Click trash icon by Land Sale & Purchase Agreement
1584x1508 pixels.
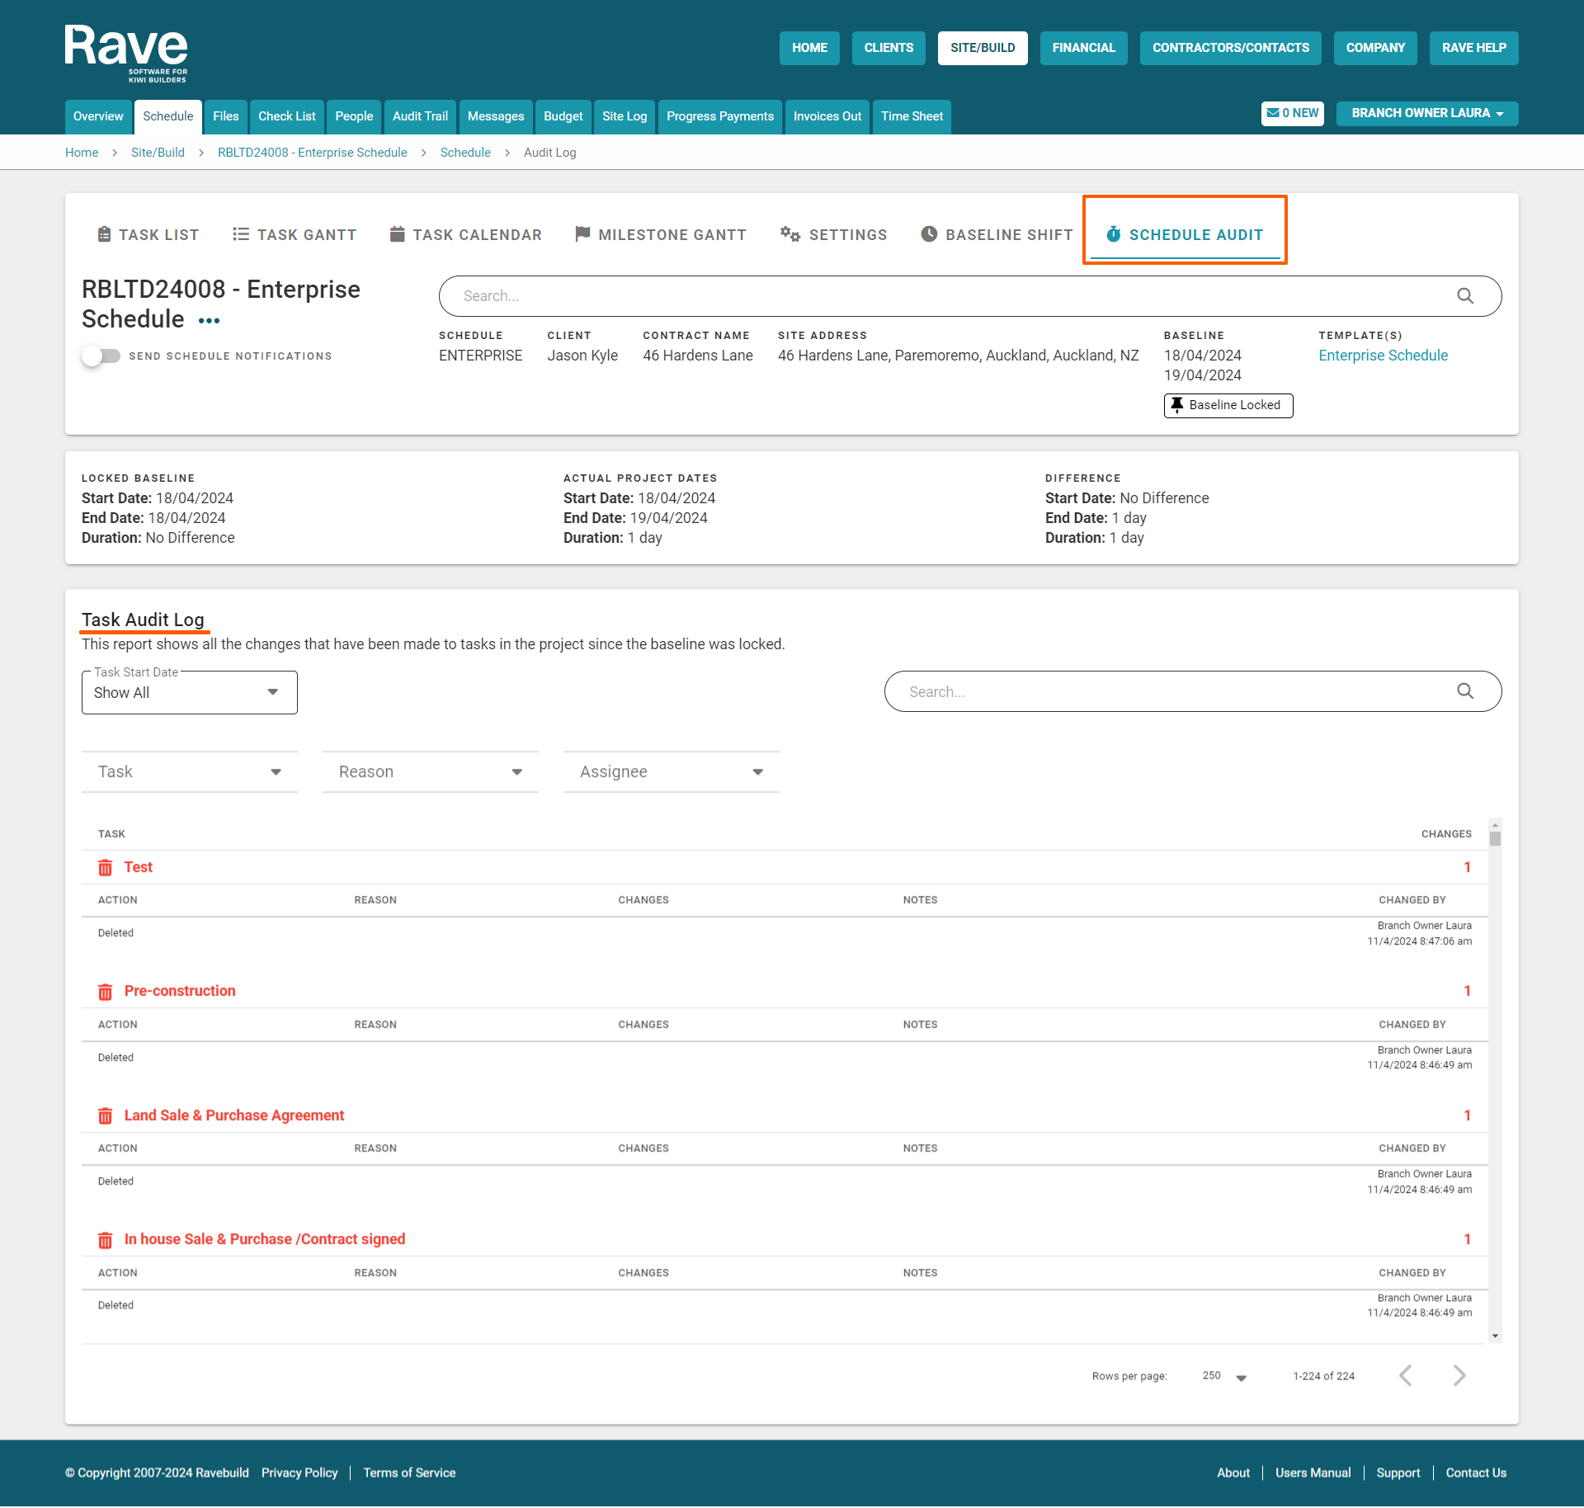pos(105,1116)
